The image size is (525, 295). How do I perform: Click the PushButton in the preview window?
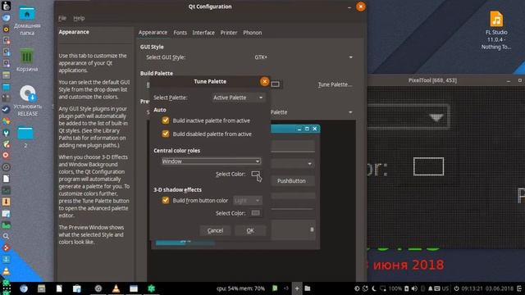(291, 181)
